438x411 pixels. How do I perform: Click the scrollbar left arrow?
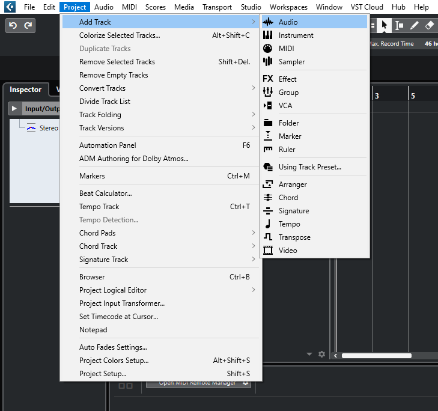335,355
